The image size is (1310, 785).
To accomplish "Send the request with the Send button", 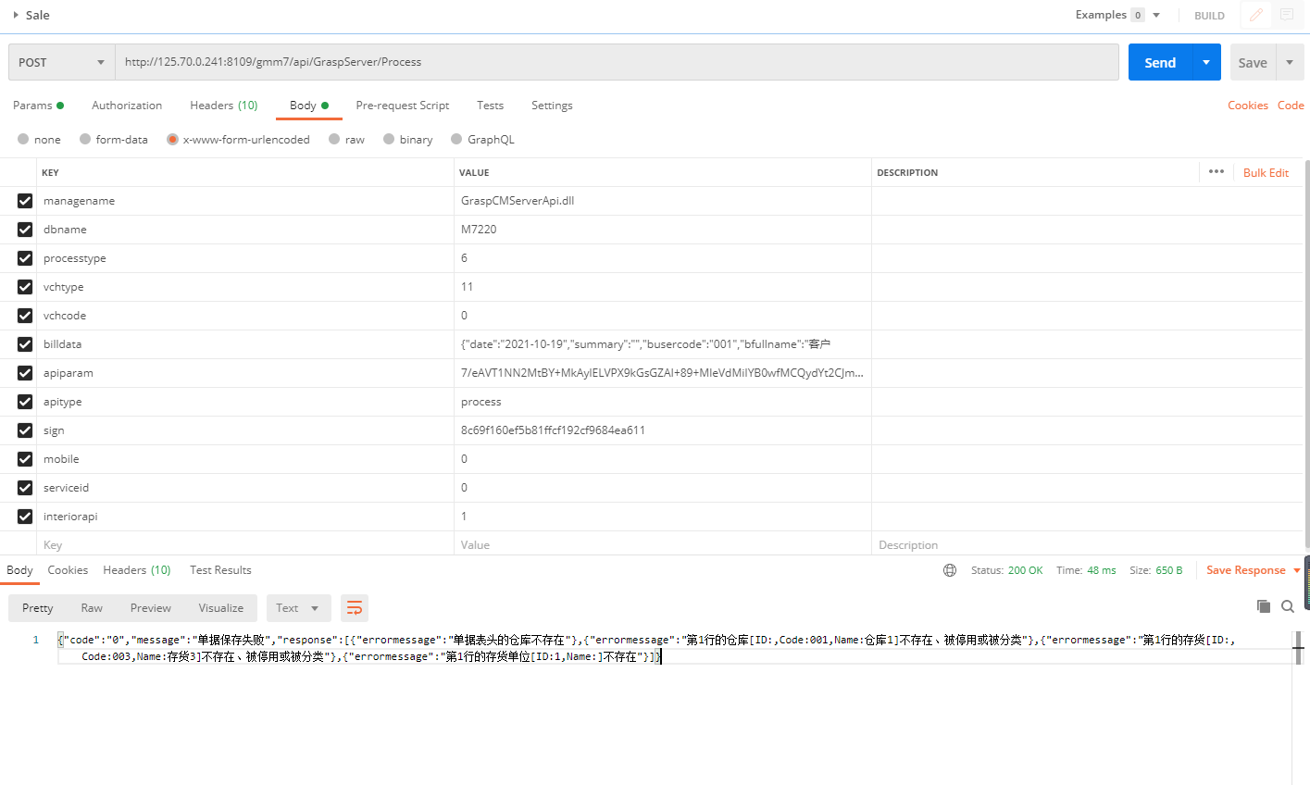I will [1160, 62].
